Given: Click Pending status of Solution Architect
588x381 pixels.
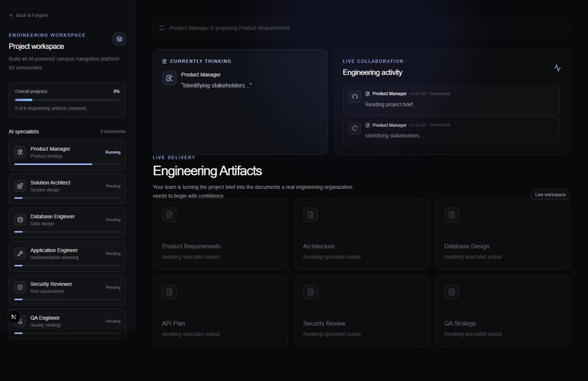Looking at the screenshot, I should pyautogui.click(x=113, y=186).
